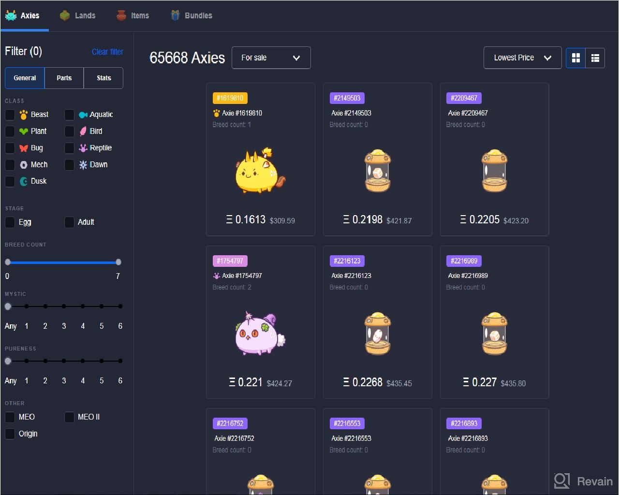
Task: Enable the MEO II filter checkbox
Action: pyautogui.click(x=69, y=417)
